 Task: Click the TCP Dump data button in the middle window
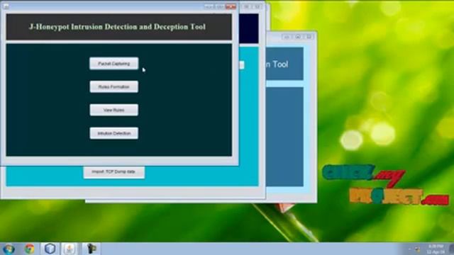click(x=113, y=172)
